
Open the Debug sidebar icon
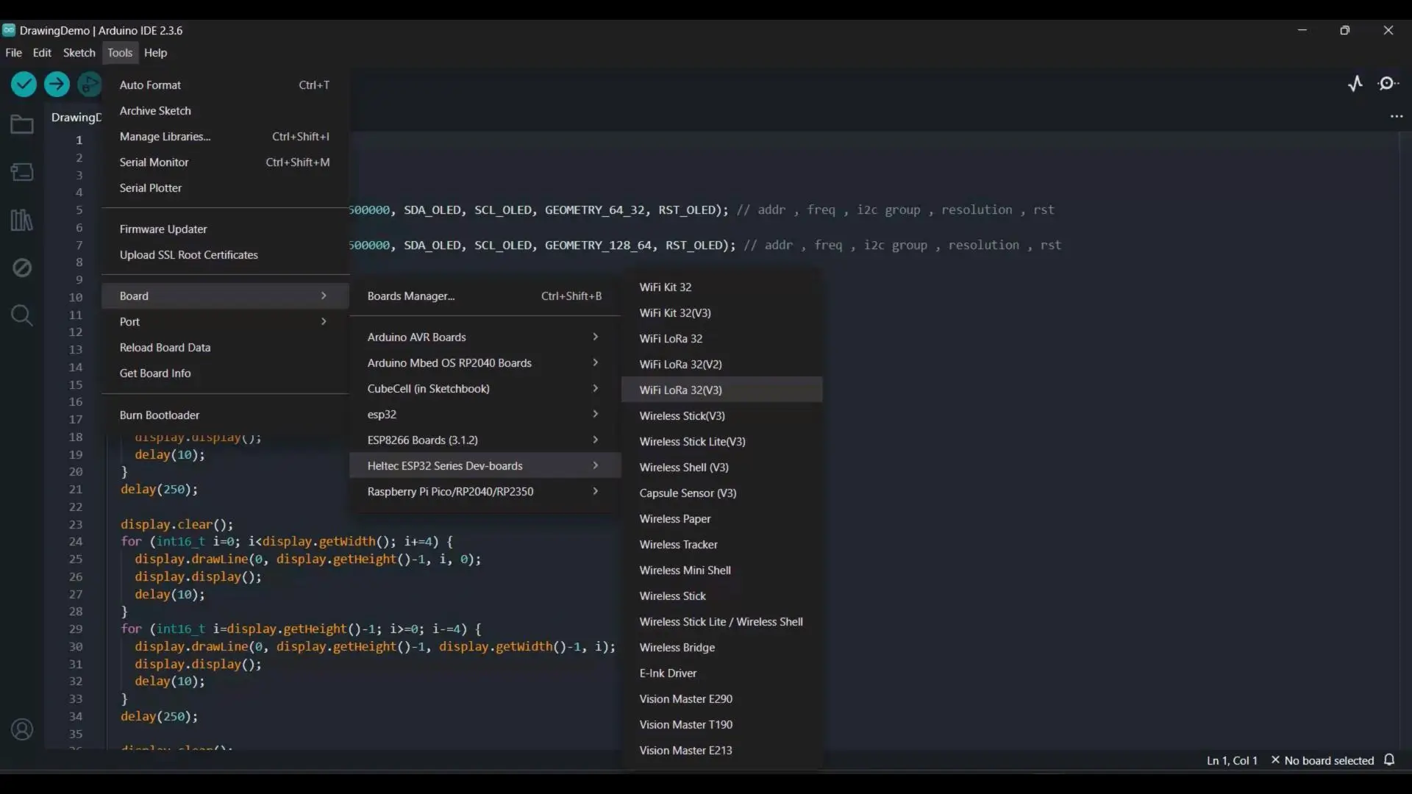[22, 268]
